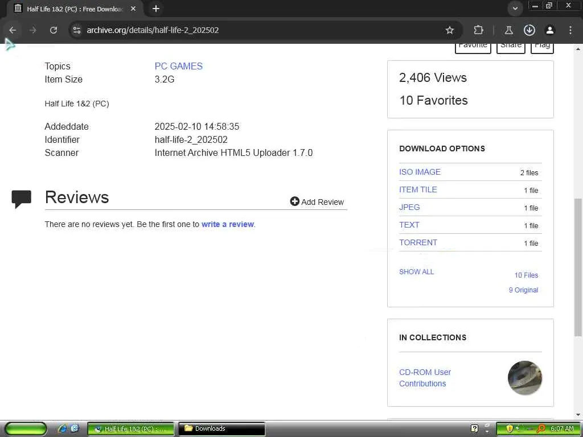Click the IN COLLECTIONS heading
The width and height of the screenshot is (583, 437).
[x=433, y=337]
